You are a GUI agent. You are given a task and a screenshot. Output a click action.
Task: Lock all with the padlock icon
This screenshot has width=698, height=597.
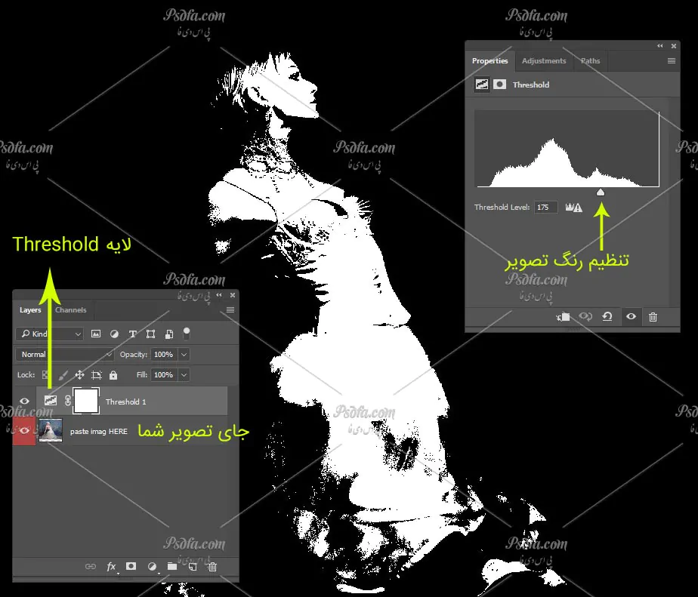113,375
